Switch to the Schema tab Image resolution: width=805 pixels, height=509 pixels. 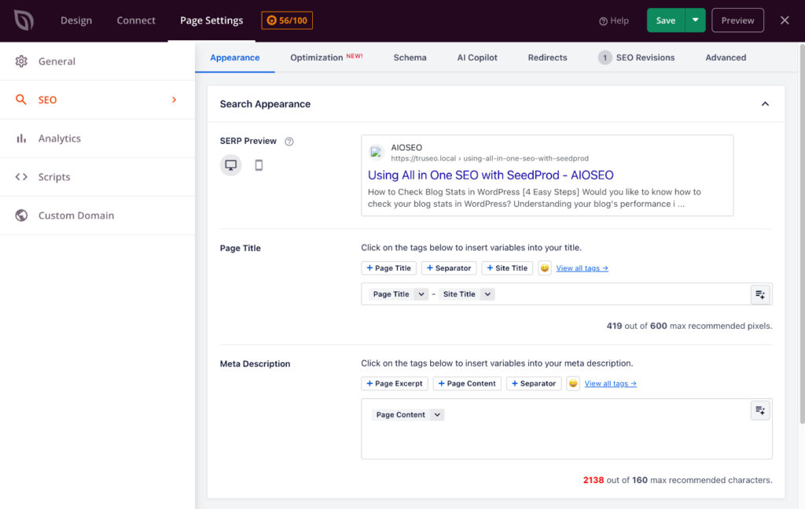point(410,57)
